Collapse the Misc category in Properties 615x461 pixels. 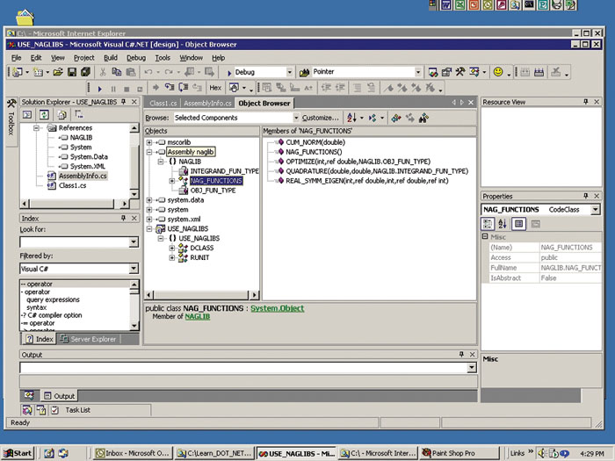[x=486, y=237]
